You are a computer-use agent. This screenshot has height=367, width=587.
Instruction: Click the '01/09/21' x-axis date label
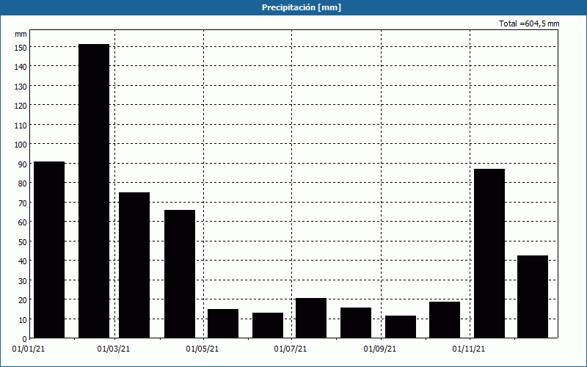pos(379,349)
